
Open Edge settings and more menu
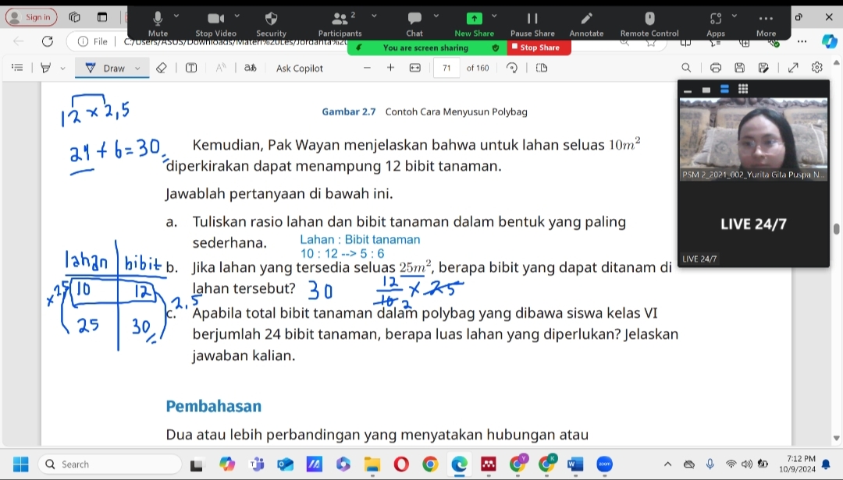click(x=802, y=41)
